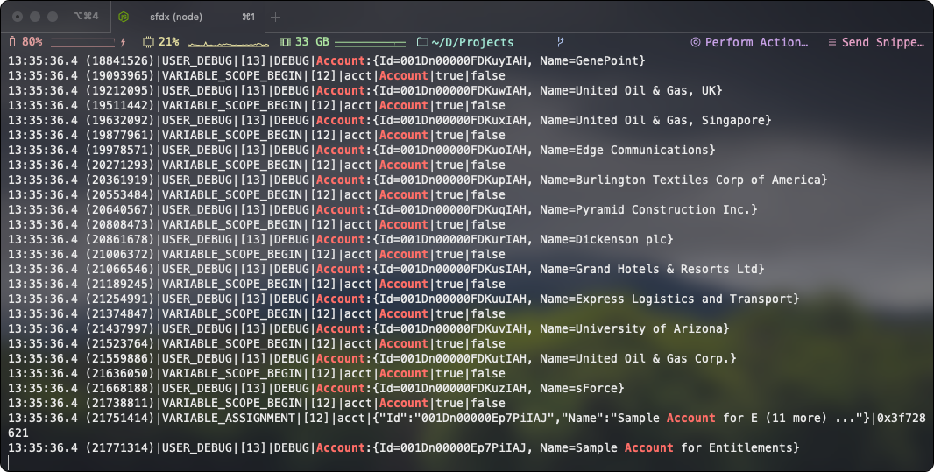Click the folder icon for ~/D/Projects
The width and height of the screenshot is (934, 472).
(x=422, y=42)
